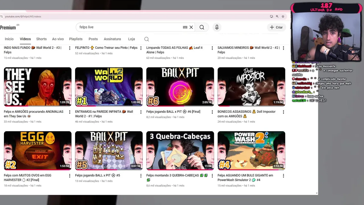Open the EGG Harvester #2 thumbnail
The width and height of the screenshot is (364, 205).
[38, 150]
